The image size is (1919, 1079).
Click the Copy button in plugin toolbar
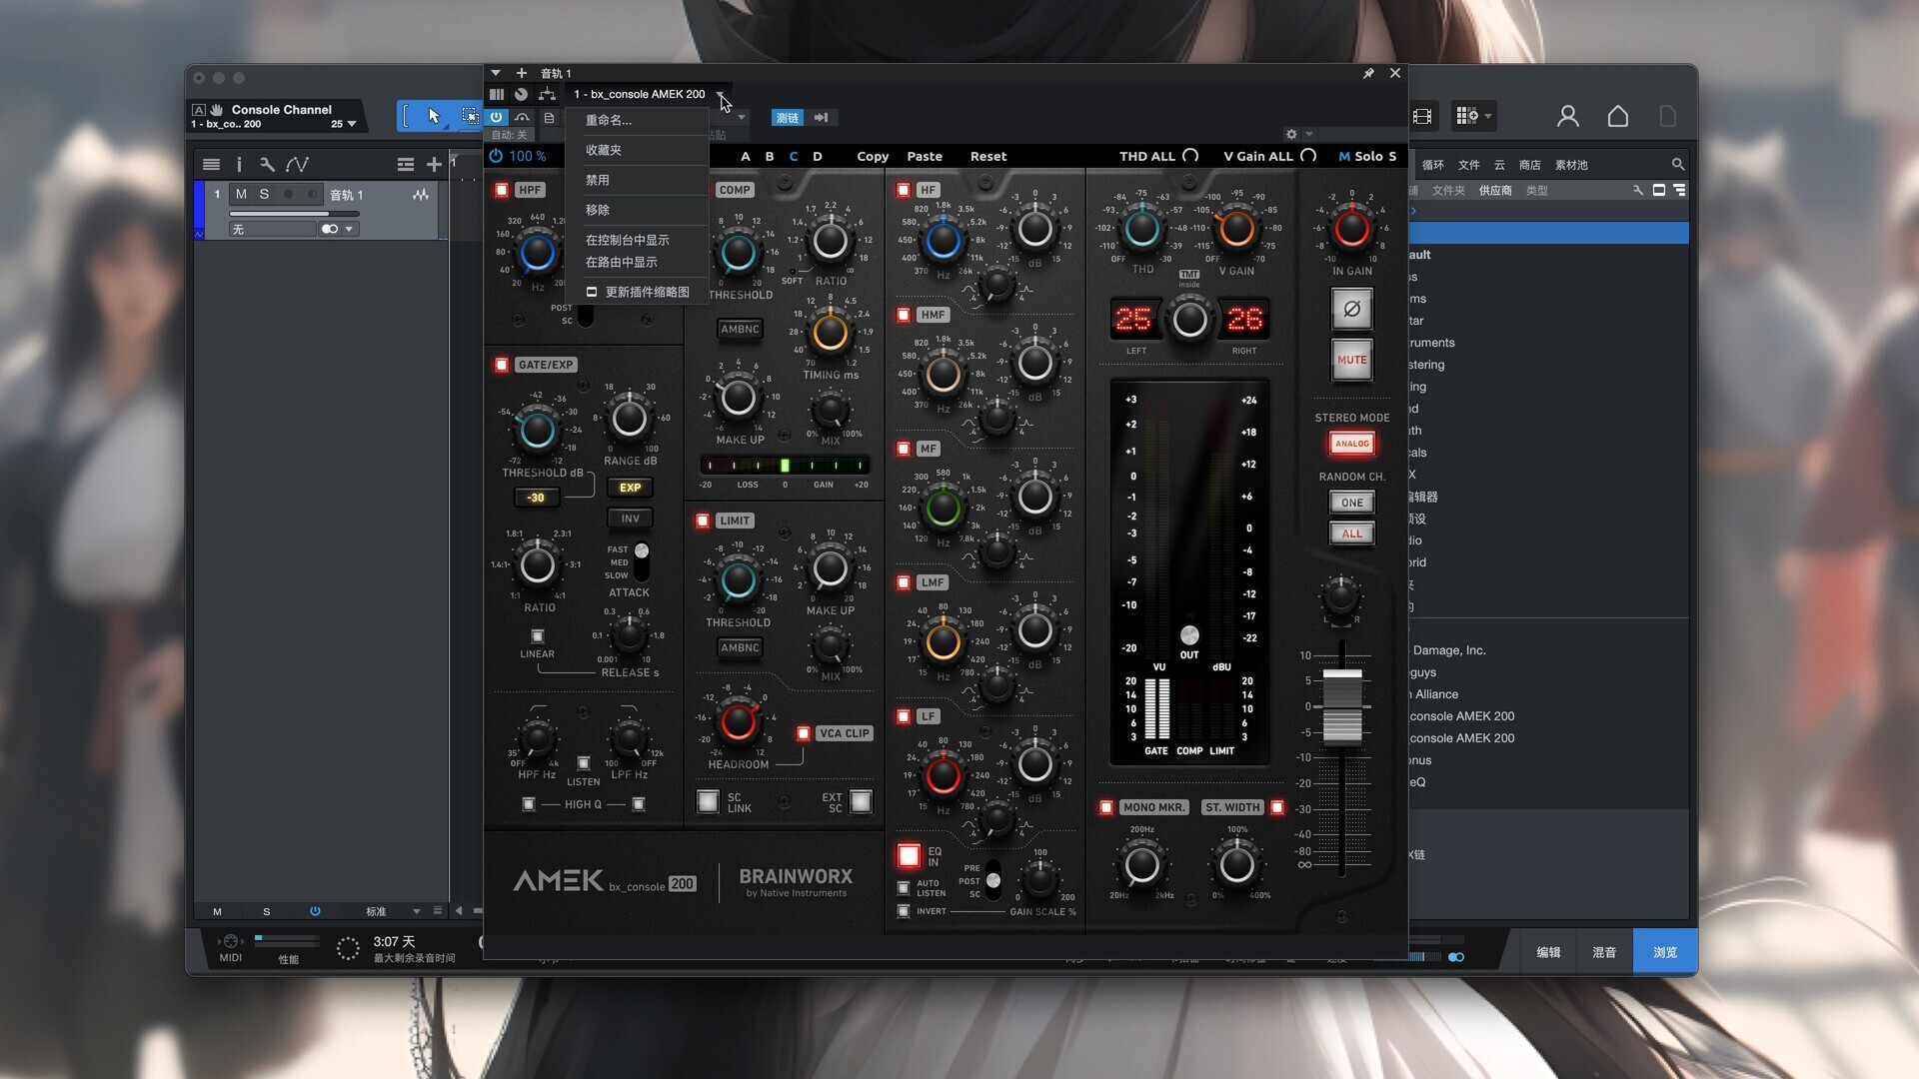(873, 156)
